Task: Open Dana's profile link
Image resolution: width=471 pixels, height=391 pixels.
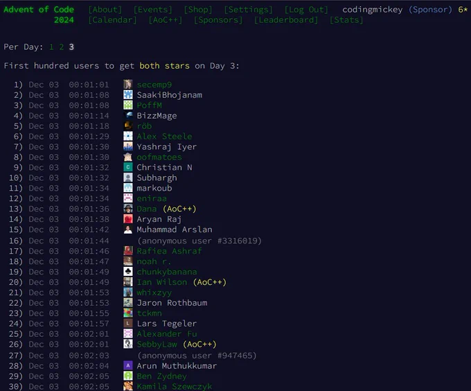Action: click(147, 209)
